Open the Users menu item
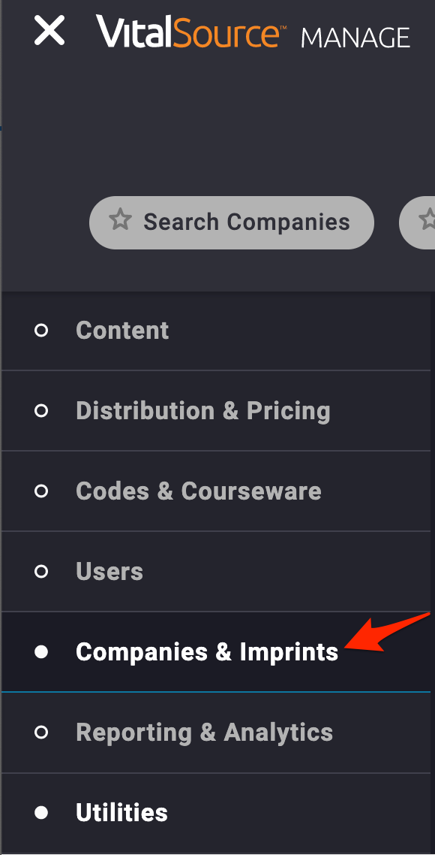 tap(215, 572)
